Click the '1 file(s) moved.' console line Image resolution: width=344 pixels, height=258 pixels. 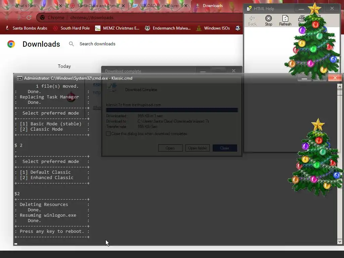pos(57,86)
